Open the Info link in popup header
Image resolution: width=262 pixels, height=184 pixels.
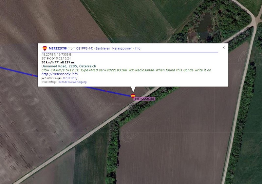(138, 48)
